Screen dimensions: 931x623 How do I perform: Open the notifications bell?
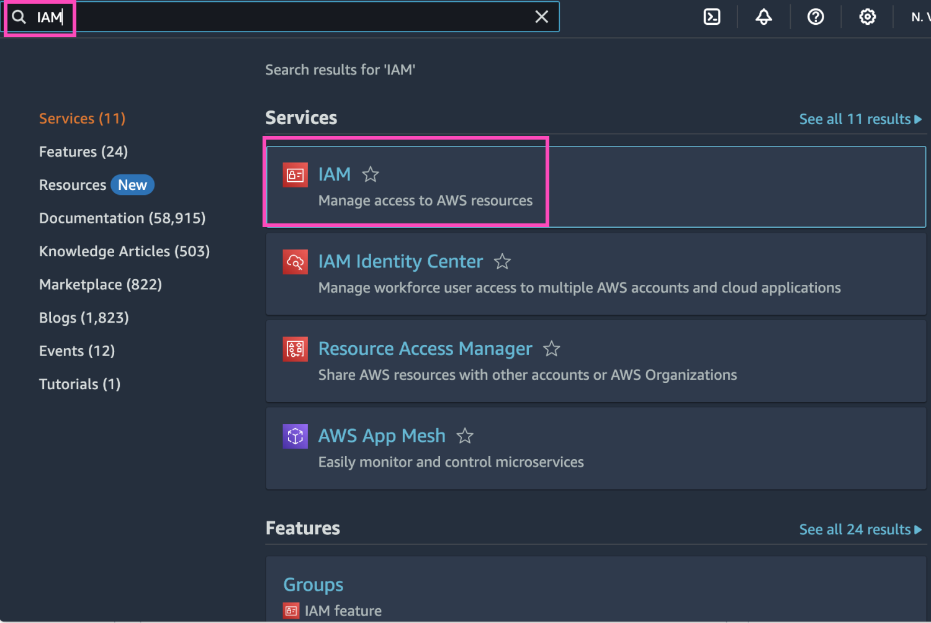pos(763,17)
